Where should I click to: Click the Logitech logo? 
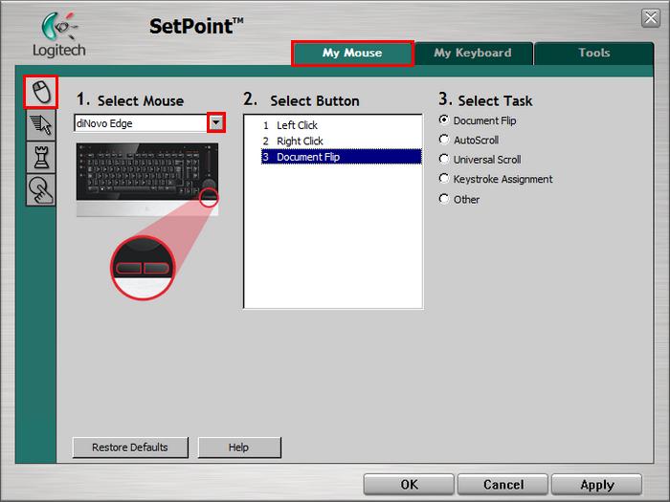tap(59, 34)
